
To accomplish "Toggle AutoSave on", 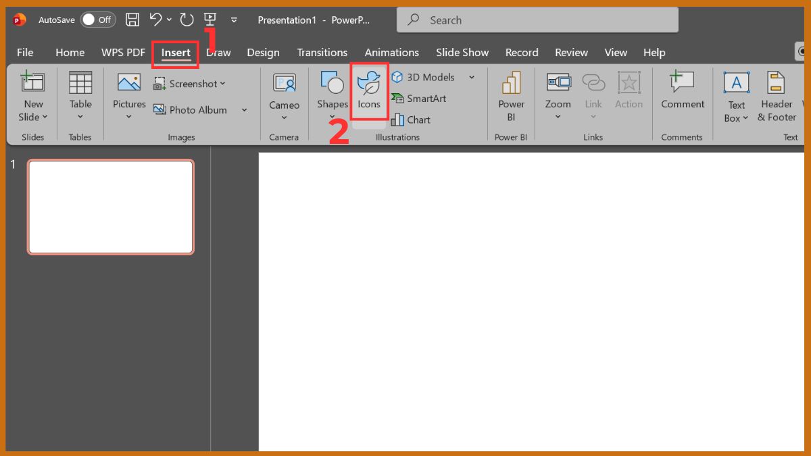I will click(x=97, y=20).
